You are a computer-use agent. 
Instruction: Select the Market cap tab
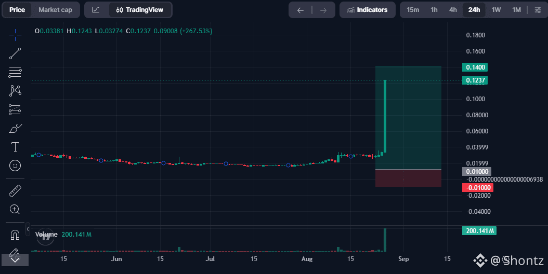click(x=55, y=10)
